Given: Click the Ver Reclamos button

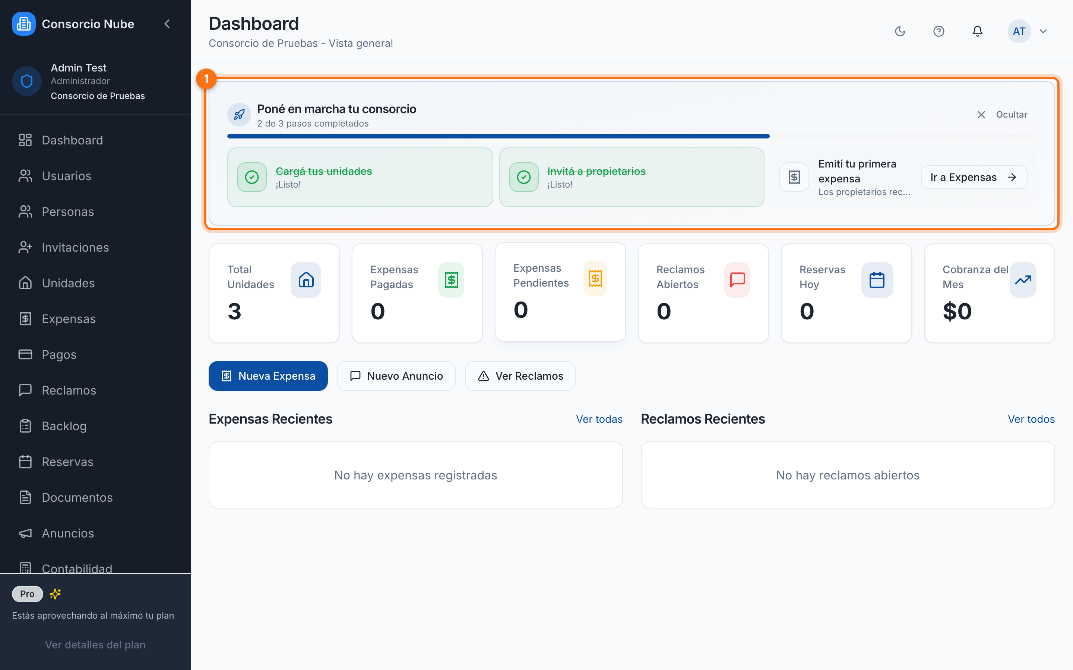Looking at the screenshot, I should (520, 376).
